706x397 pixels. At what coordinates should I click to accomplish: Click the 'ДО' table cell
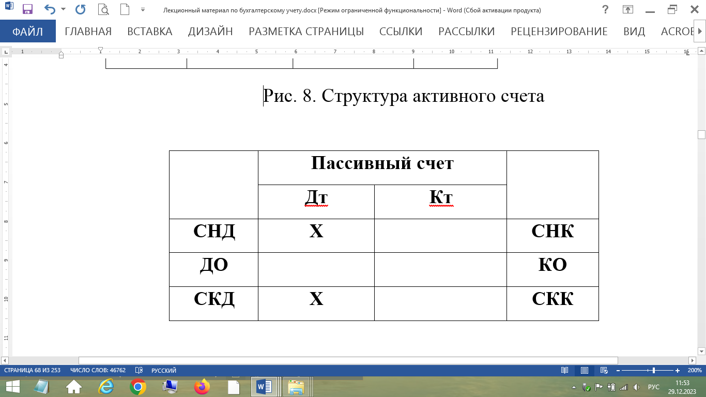pyautogui.click(x=213, y=269)
